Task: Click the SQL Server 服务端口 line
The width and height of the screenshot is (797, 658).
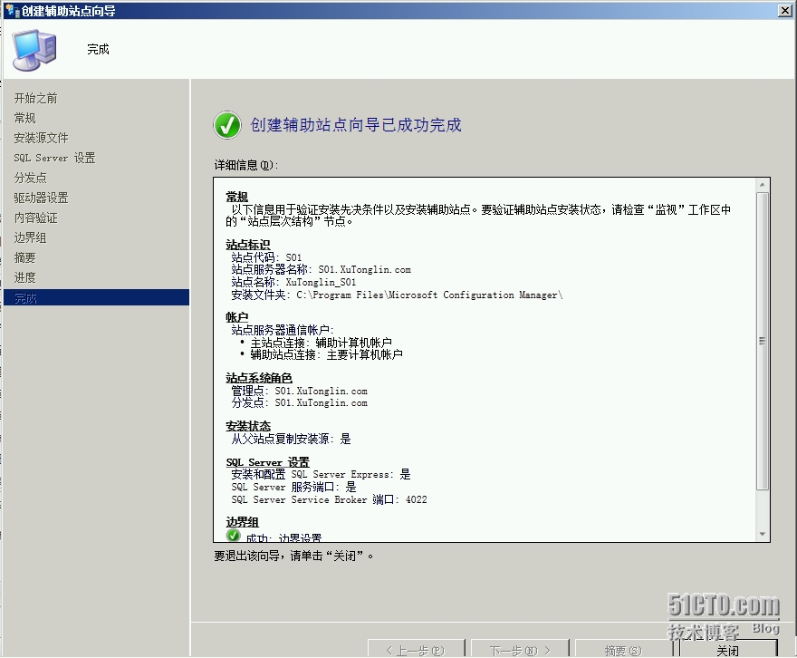Action: coord(293,487)
